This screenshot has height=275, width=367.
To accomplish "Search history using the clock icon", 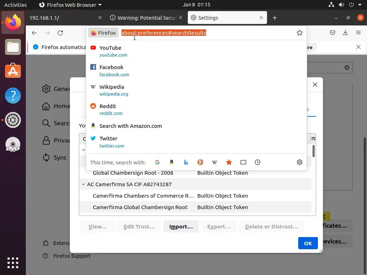I will click(257, 162).
